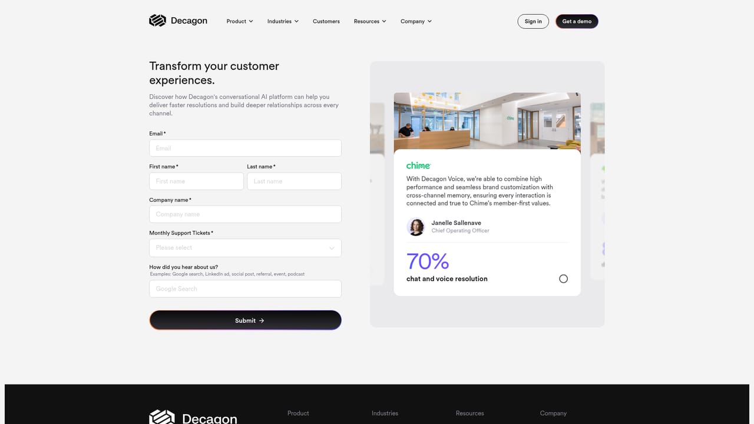Screen dimensions: 754x424
Task: Click into the First name field
Action: click(196, 181)
